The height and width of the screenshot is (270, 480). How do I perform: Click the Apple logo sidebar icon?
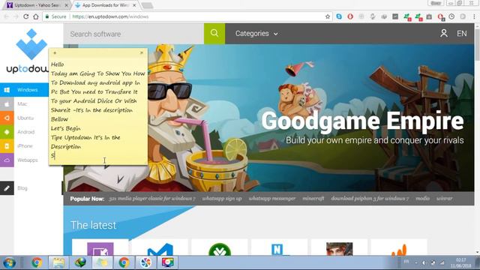7,103
